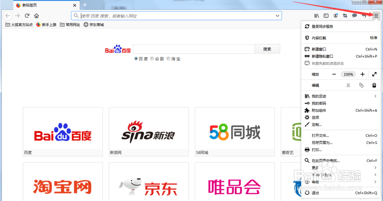The height and width of the screenshot is (201, 383).
Task: Enter full screen with the arrows icon
Action: 374,74
